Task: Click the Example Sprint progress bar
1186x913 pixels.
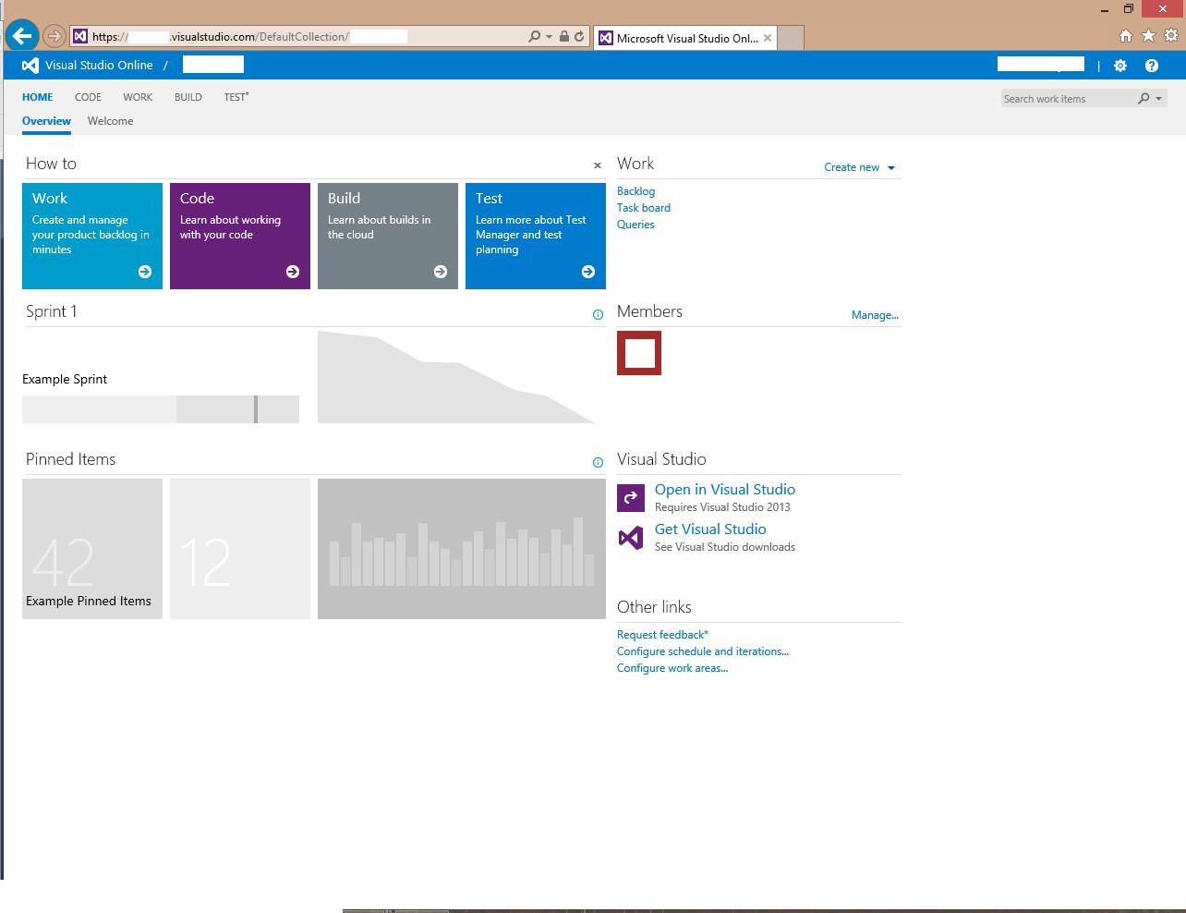Action: point(161,409)
